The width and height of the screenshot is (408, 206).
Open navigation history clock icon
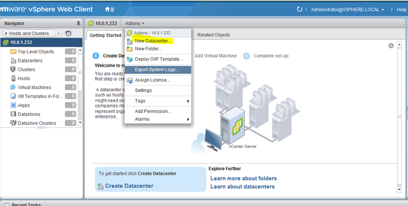(68, 34)
